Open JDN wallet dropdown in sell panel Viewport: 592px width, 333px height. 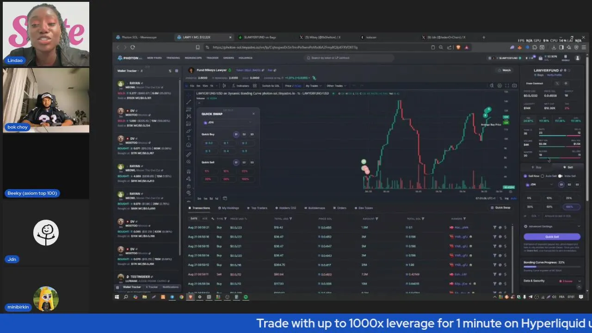(539, 185)
